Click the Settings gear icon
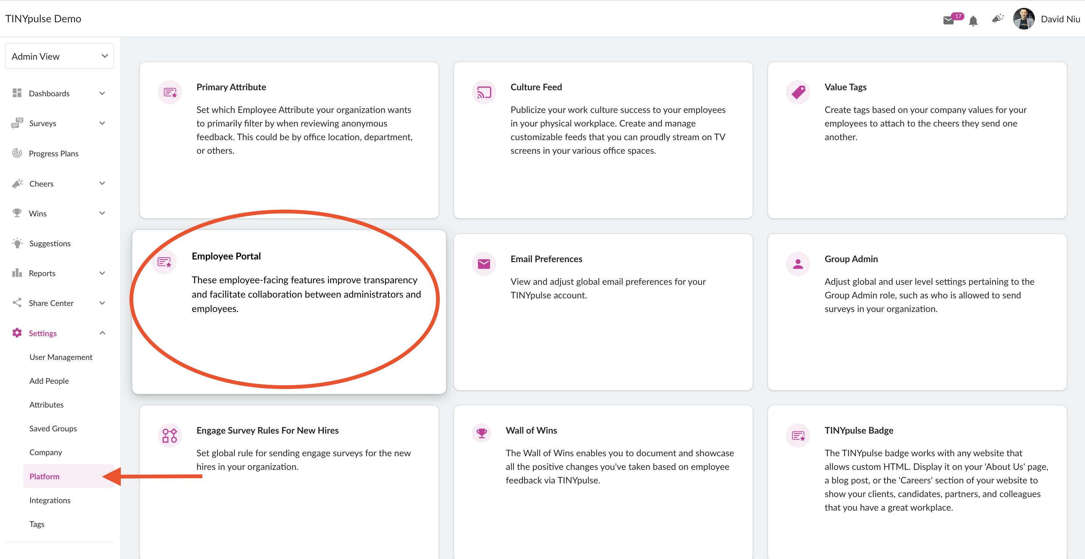Viewport: 1085px width, 559px height. 17,333
